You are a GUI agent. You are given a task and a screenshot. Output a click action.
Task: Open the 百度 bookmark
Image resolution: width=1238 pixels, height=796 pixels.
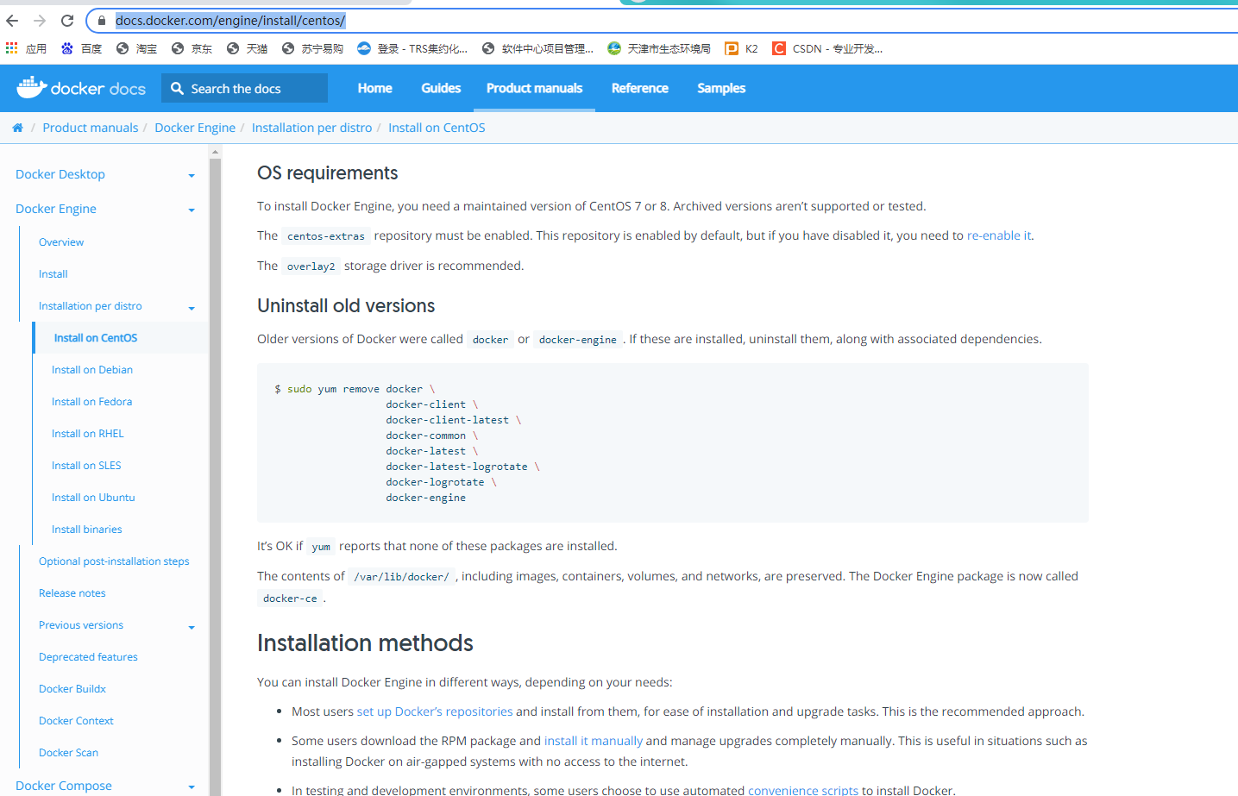tap(81, 48)
